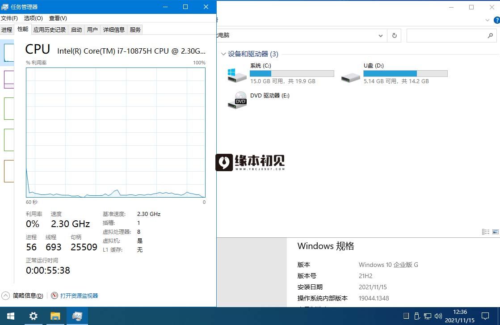
Task: Switch to the 应用历史记录 tab
Action: click(x=50, y=30)
